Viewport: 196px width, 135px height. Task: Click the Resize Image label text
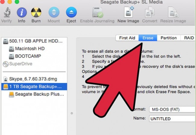(173, 21)
